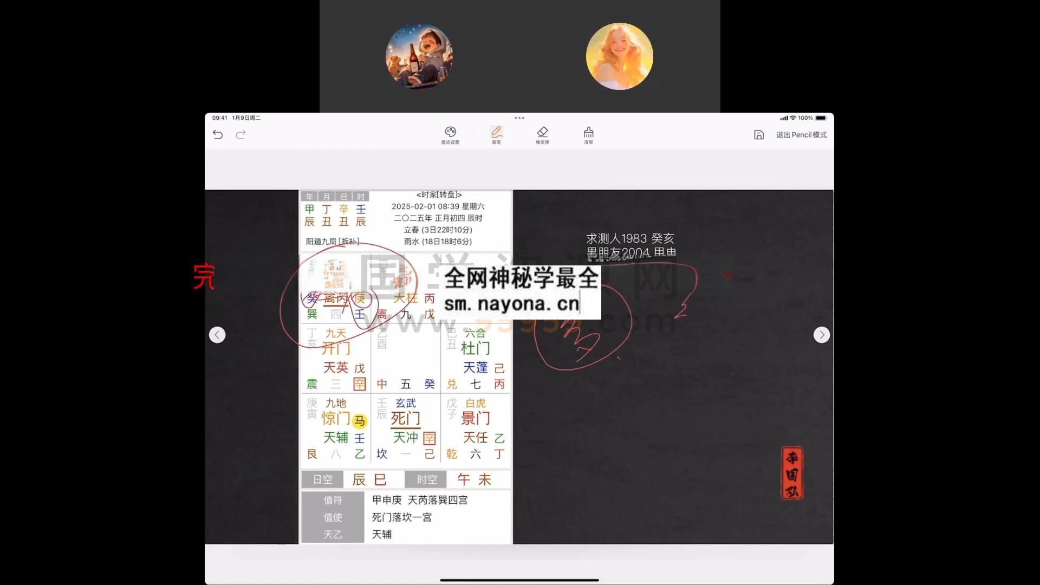Click the 六合 deity label
The height and width of the screenshot is (585, 1040).
[x=475, y=333]
